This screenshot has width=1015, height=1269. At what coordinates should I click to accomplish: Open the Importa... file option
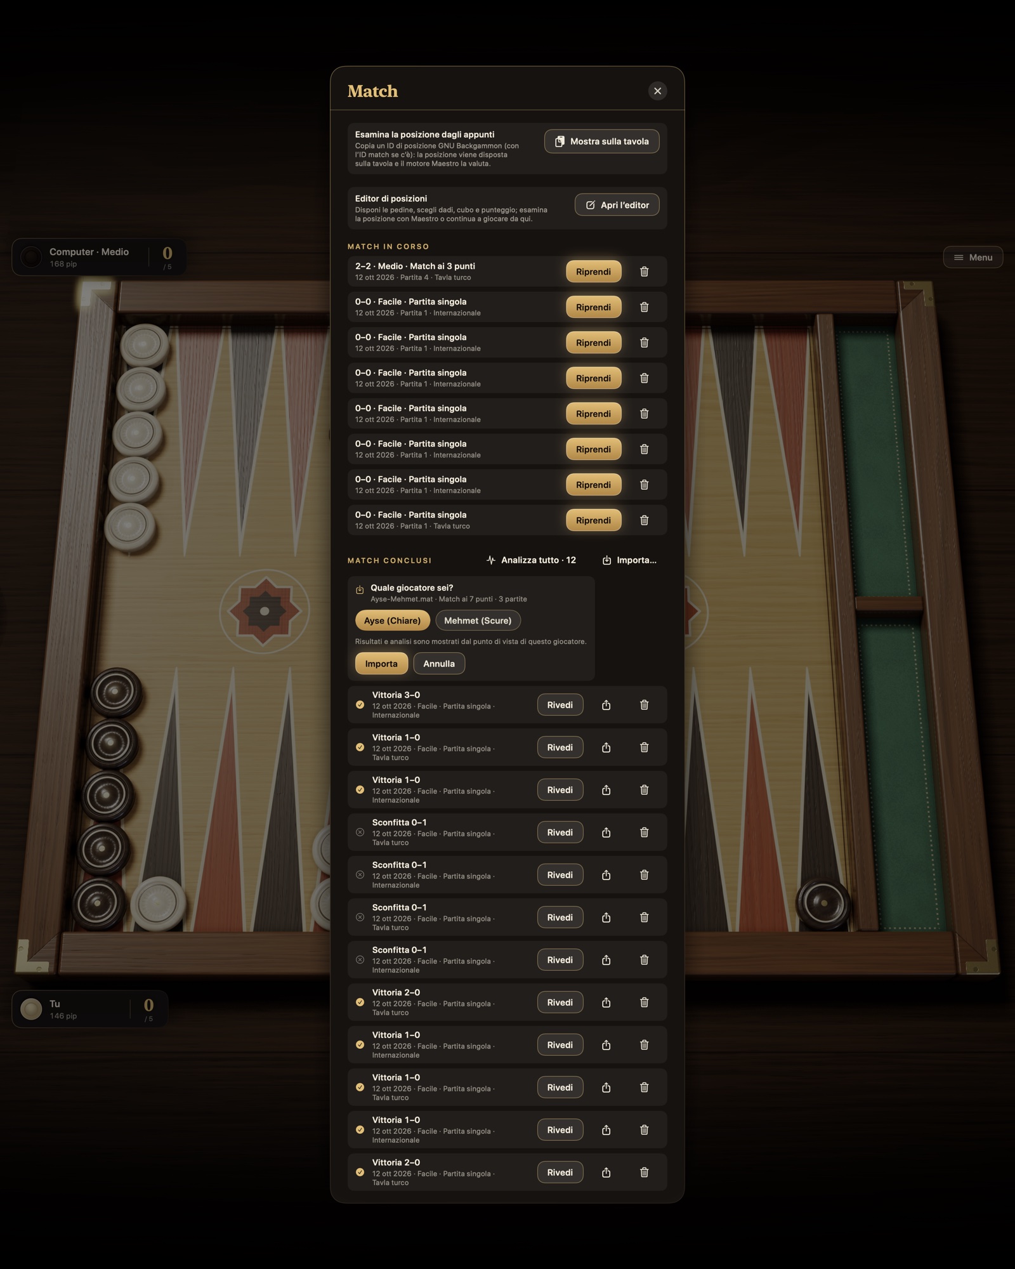(629, 560)
